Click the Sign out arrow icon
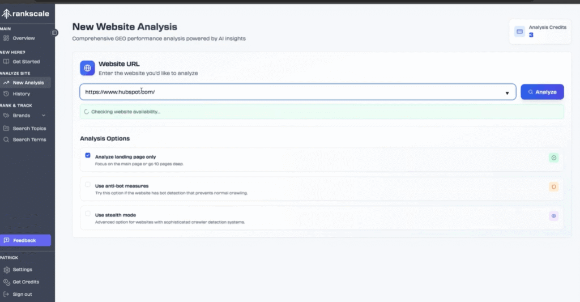The image size is (580, 302). (6, 294)
